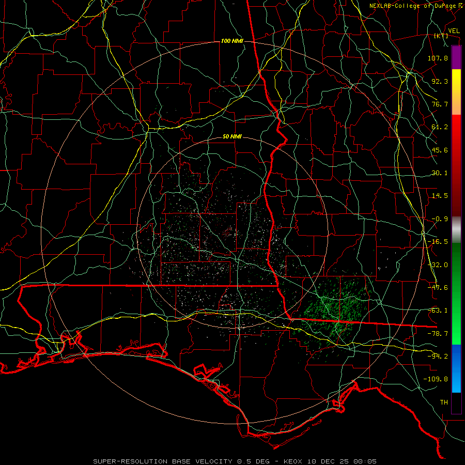
Task: Click the 100 NMI range ring label
Action: [x=232, y=41]
